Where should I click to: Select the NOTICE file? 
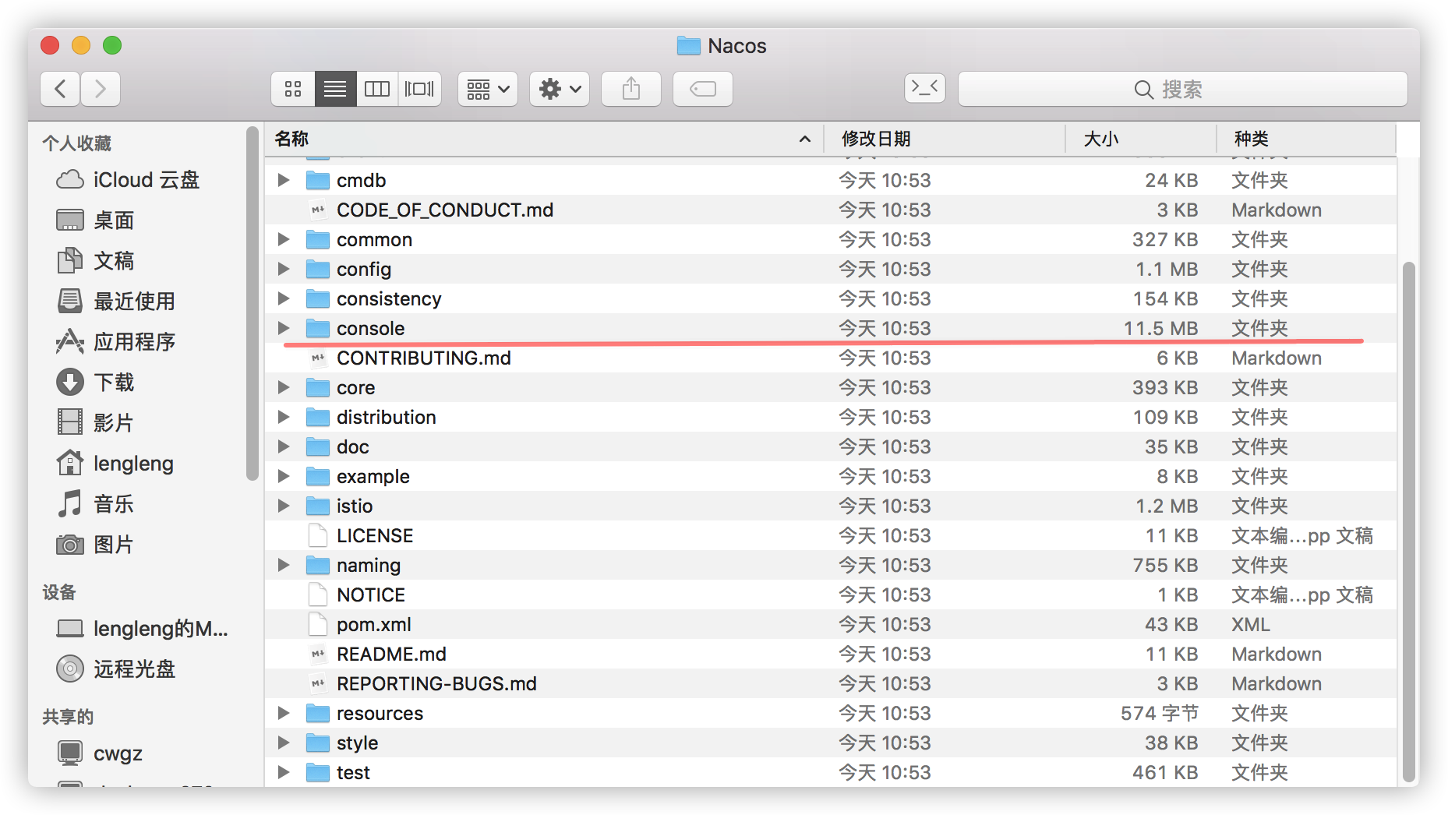coord(831,594)
